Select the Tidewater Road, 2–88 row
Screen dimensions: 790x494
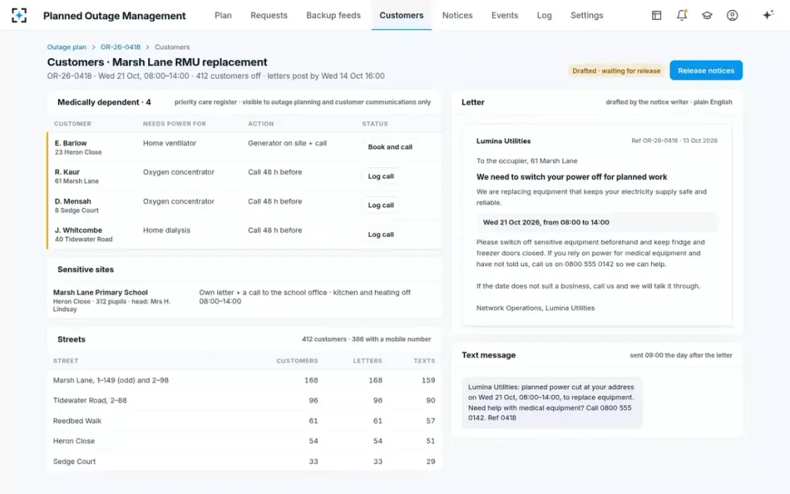pos(244,400)
